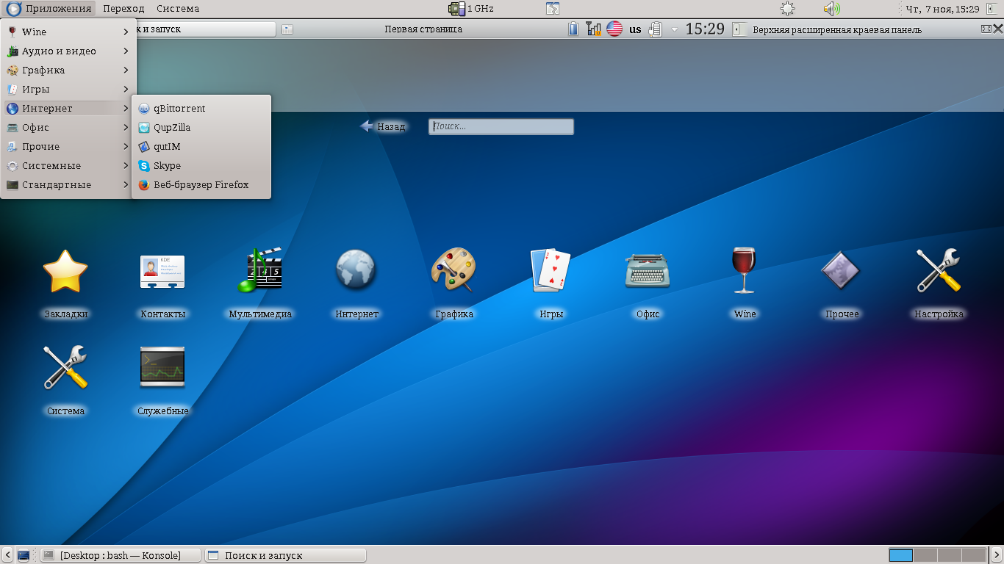
Task: Click the Приложения menu button
Action: tap(49, 9)
